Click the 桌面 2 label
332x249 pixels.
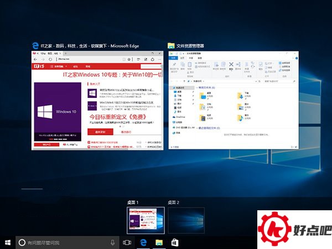175,203
